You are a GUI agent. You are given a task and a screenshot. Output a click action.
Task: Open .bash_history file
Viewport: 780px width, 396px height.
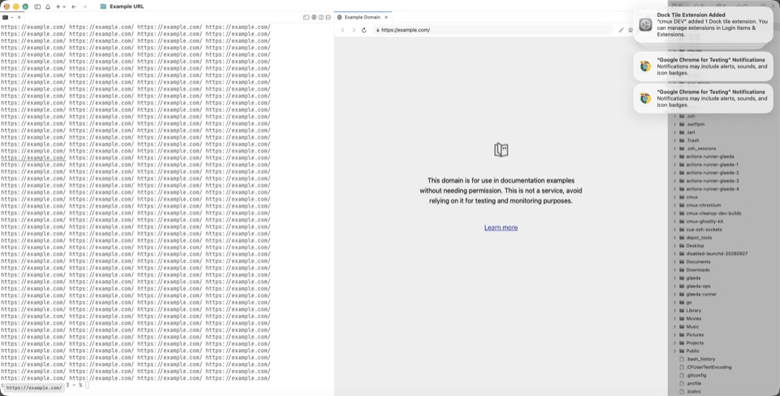coord(700,359)
